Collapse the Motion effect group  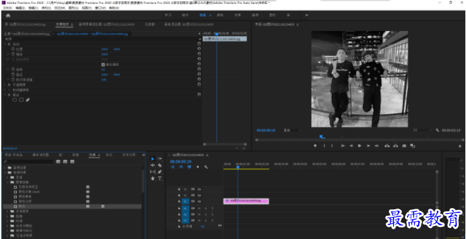coord(5,44)
